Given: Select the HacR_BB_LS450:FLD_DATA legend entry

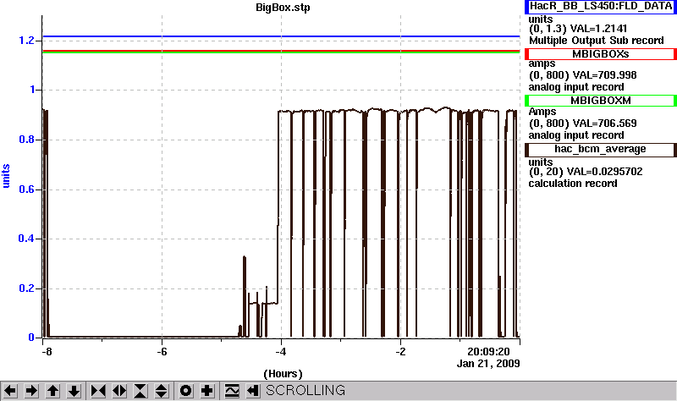Looking at the screenshot, I should [x=601, y=7].
